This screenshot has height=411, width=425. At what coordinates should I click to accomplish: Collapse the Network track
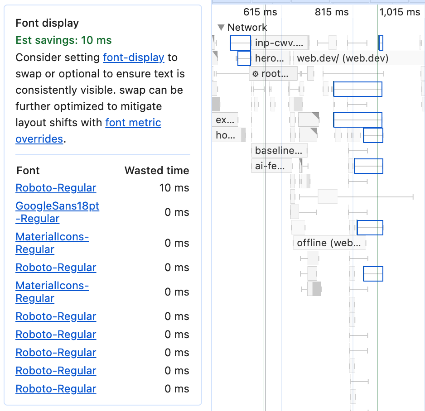pos(221,27)
